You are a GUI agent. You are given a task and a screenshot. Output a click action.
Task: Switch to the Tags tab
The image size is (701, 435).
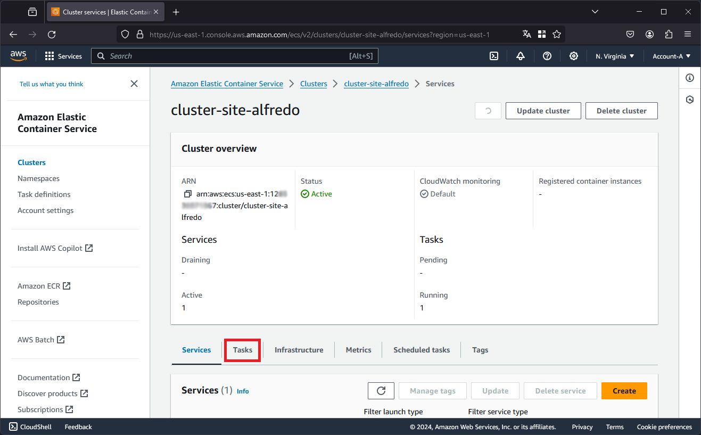pos(480,350)
